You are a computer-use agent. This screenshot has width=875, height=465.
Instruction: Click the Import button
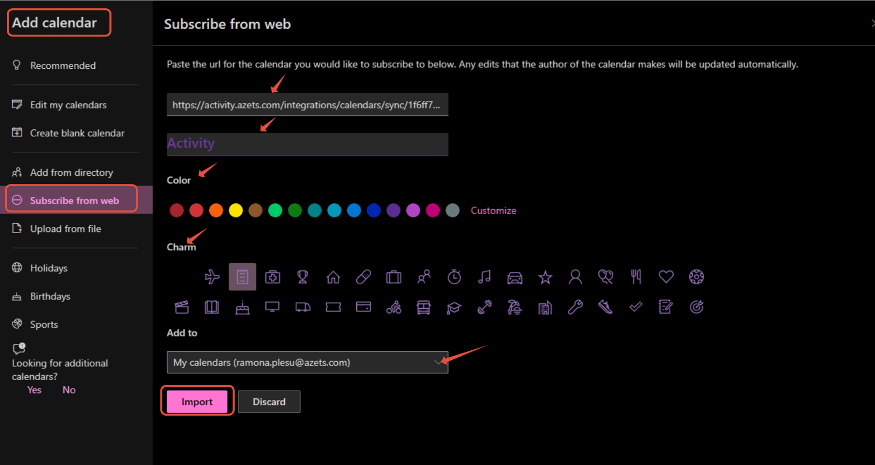click(x=197, y=402)
